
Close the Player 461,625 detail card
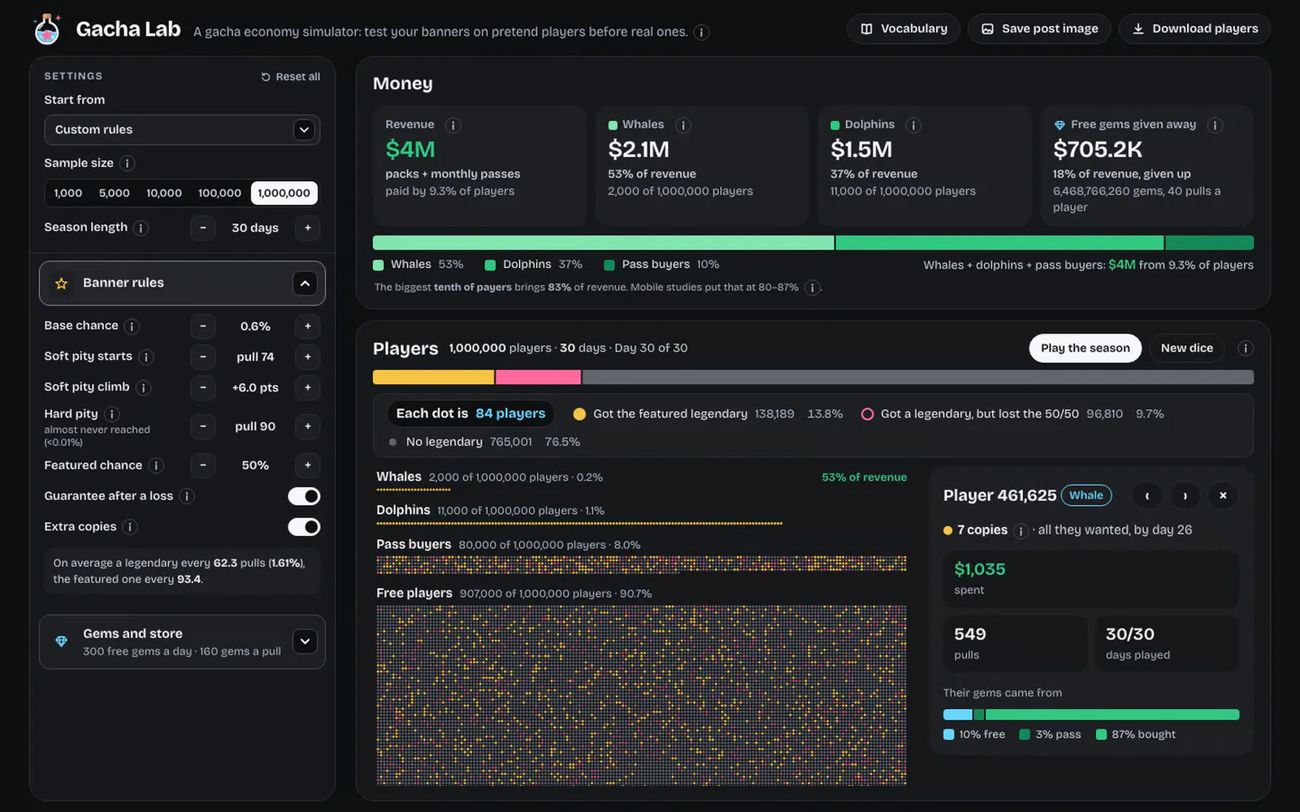pyautogui.click(x=1223, y=496)
